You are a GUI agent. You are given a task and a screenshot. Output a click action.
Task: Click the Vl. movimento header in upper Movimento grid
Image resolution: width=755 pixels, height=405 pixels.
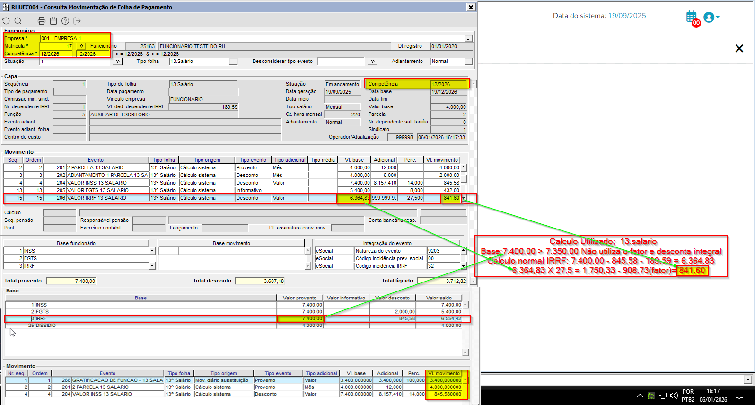pyautogui.click(x=442, y=160)
